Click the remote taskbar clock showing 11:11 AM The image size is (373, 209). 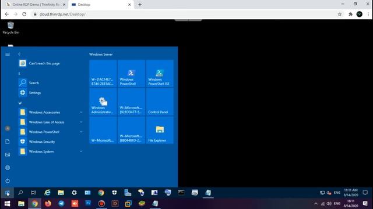click(351, 193)
